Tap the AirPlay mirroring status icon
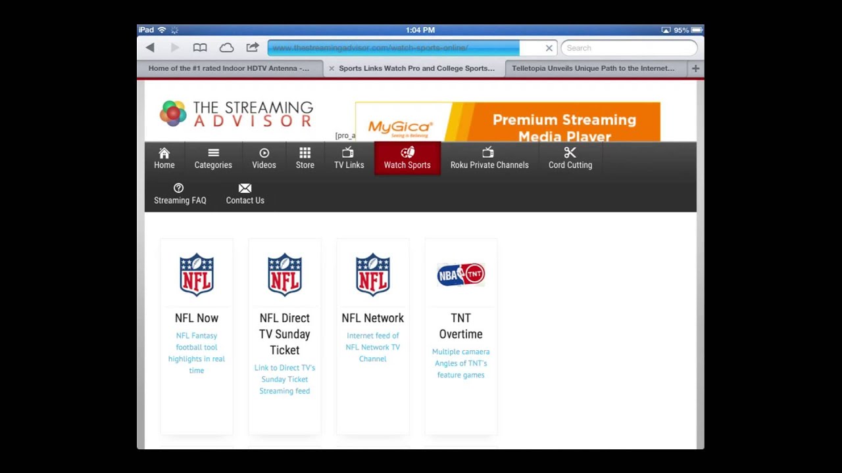 (666, 30)
